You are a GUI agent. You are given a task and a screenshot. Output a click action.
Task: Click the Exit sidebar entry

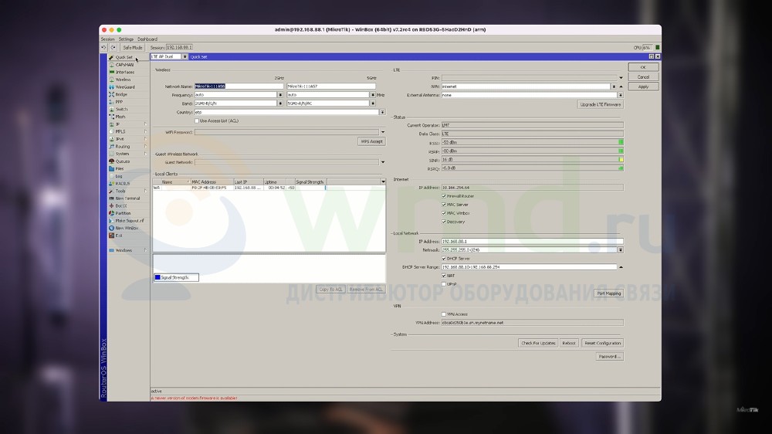click(119, 236)
